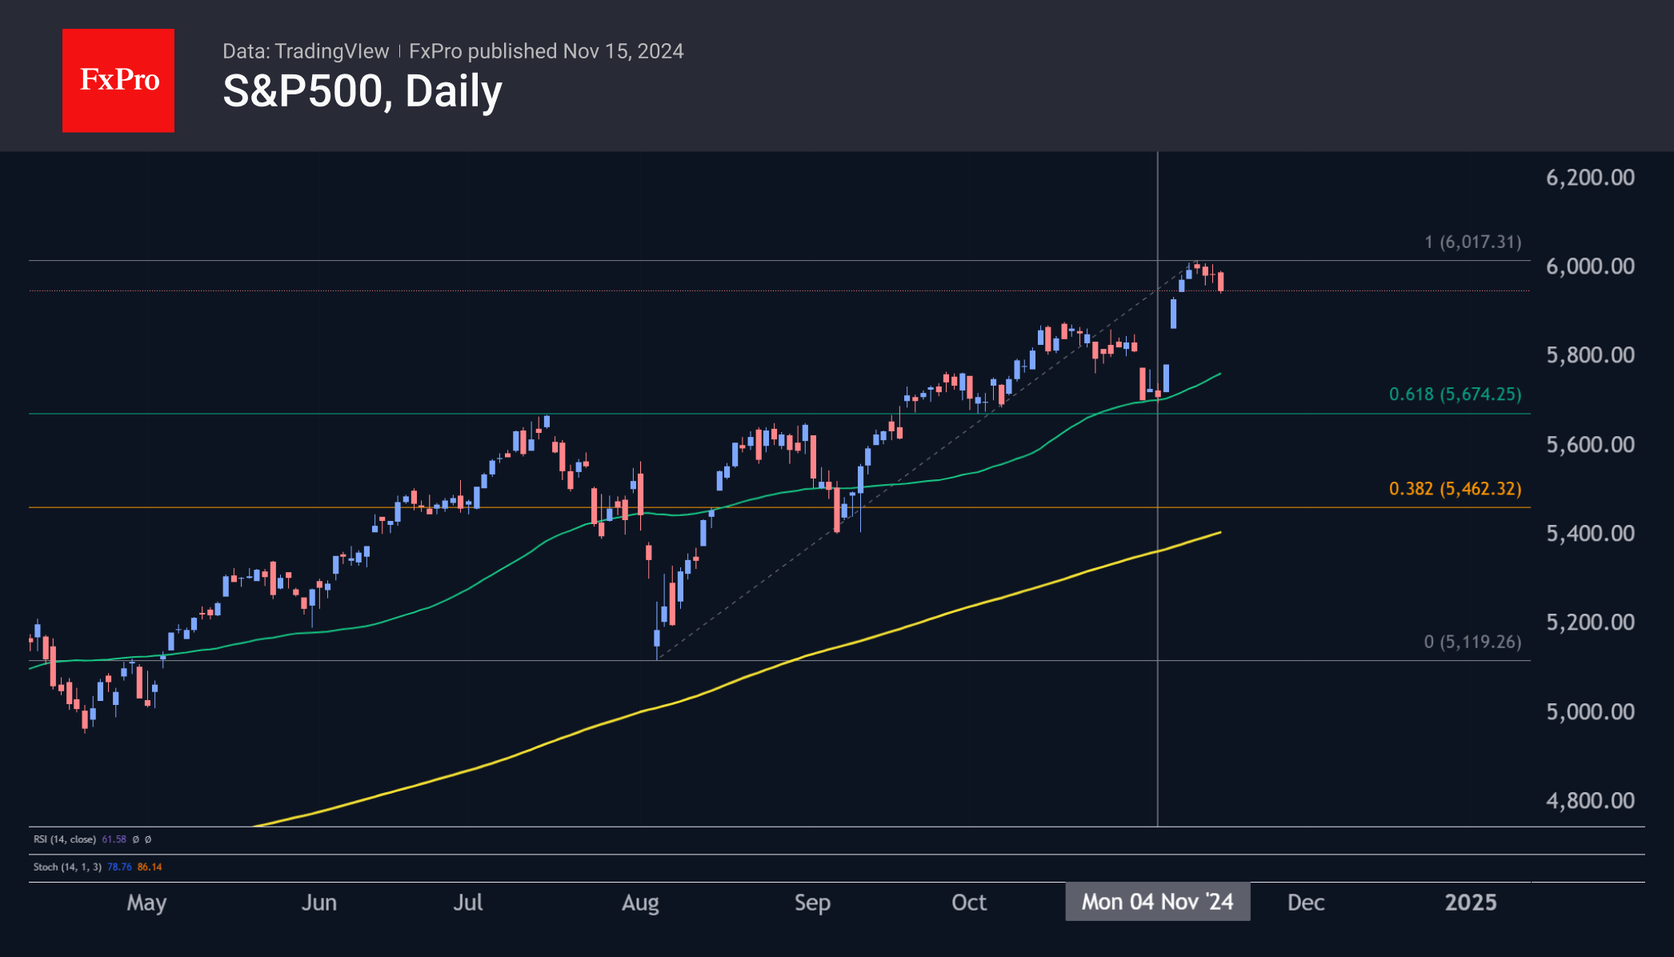This screenshot has width=1674, height=957.
Task: Click the 4,800.00 price axis label
Action: (1590, 801)
